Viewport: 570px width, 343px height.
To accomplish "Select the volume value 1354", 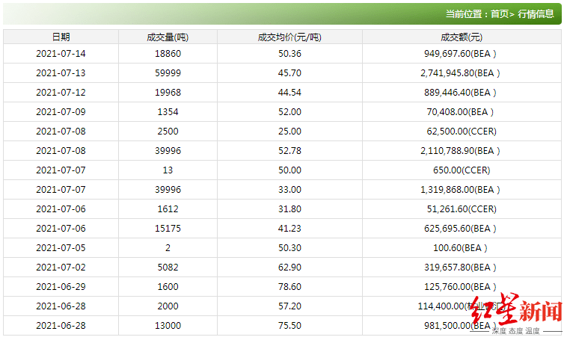I will point(168,112).
